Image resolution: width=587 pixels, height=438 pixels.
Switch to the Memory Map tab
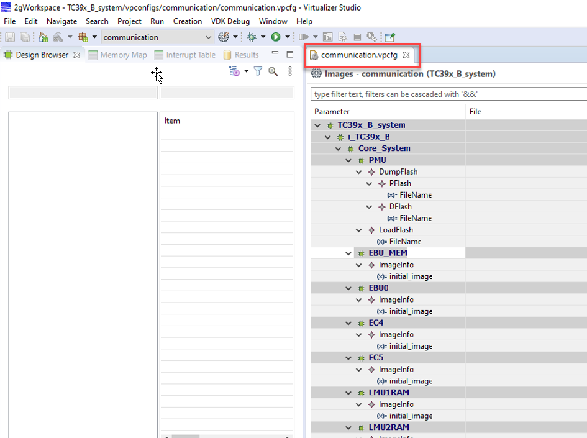[123, 55]
